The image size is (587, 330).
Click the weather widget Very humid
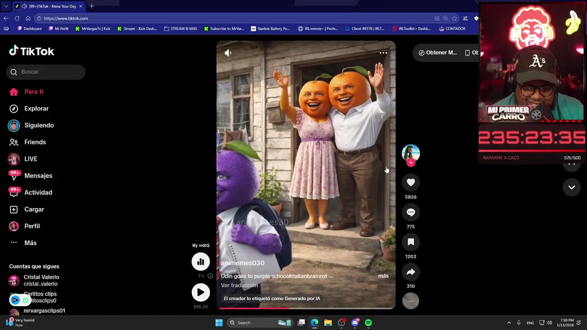pos(21,323)
